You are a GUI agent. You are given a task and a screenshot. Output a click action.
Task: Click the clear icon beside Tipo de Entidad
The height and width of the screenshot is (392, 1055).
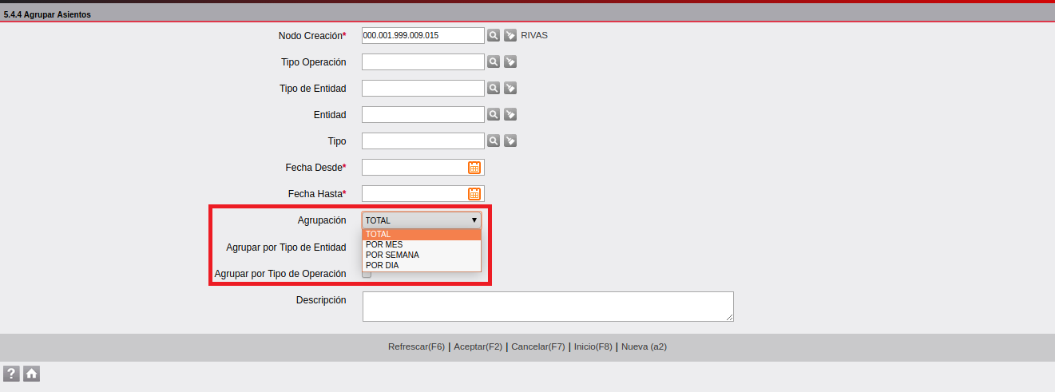pyautogui.click(x=510, y=89)
